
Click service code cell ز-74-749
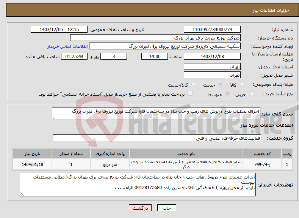pos(262,164)
